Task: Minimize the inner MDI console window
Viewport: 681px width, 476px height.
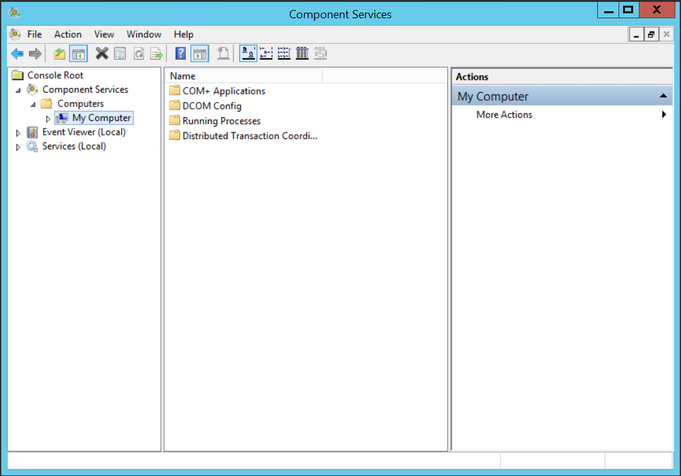Action: point(636,34)
